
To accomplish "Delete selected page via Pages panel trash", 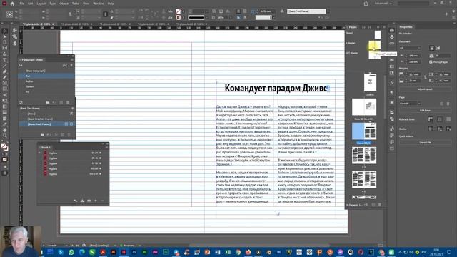I will tap(380, 205).
